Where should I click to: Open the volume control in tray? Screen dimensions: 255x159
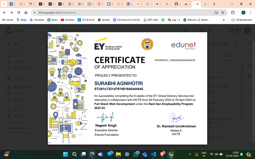pyautogui.click(x=216, y=154)
